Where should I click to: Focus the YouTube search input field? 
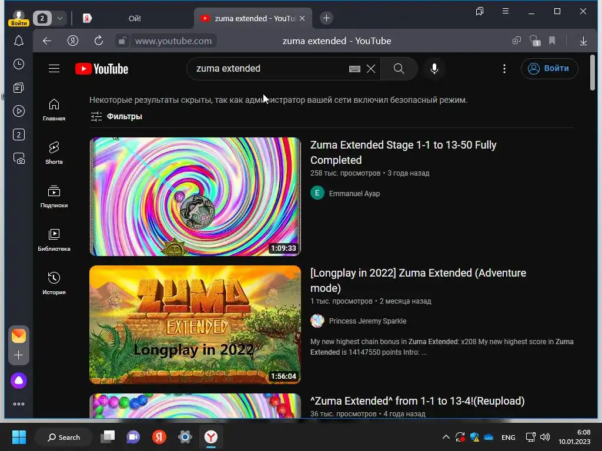(x=269, y=69)
